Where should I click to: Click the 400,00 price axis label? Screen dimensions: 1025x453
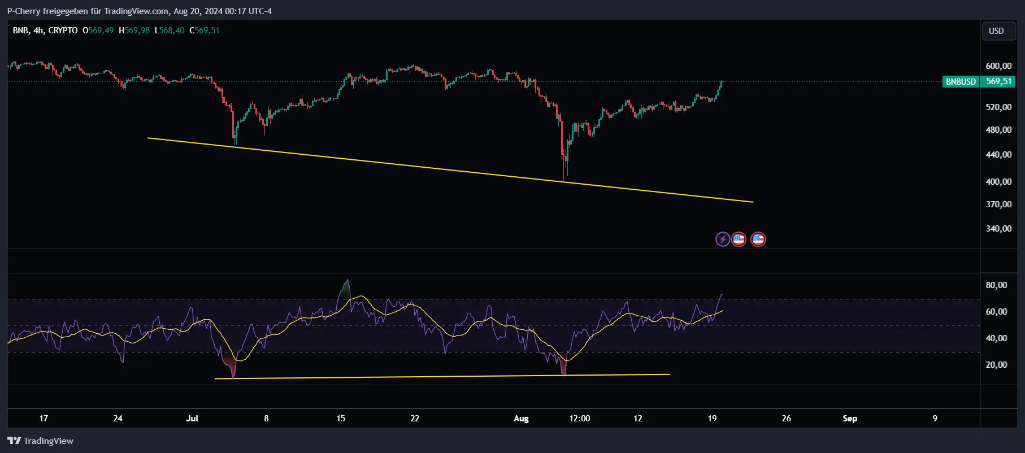(998, 182)
